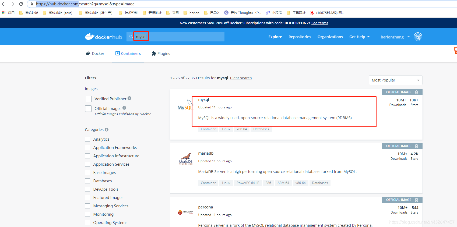This screenshot has width=457, height=227.
Task: Check the Application Frameworks category
Action: [87, 148]
